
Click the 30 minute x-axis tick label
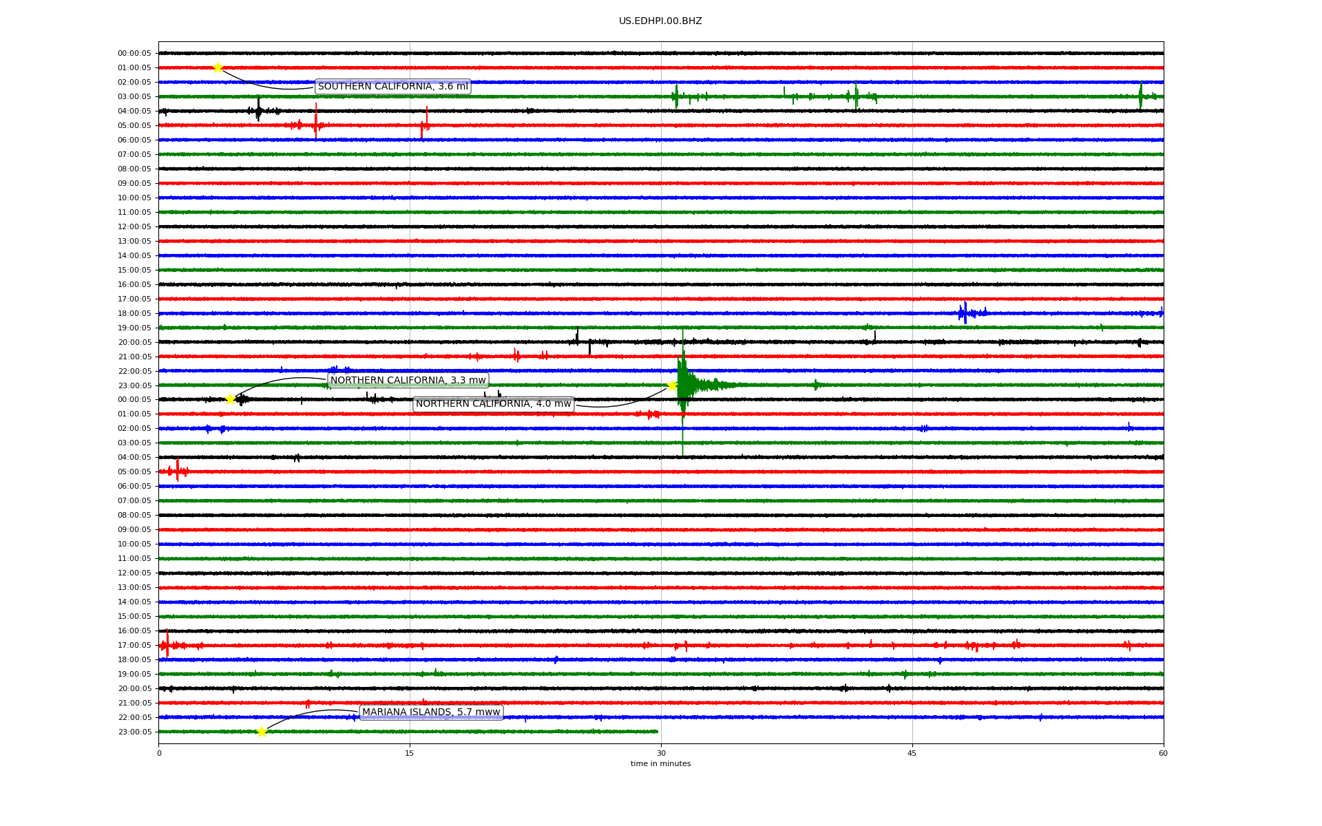[661, 753]
